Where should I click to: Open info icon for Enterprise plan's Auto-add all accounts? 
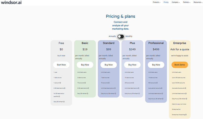(x=185, y=88)
